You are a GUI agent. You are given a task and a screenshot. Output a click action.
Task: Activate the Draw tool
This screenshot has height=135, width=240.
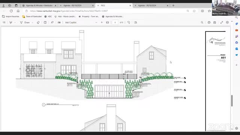[x=25, y=22]
